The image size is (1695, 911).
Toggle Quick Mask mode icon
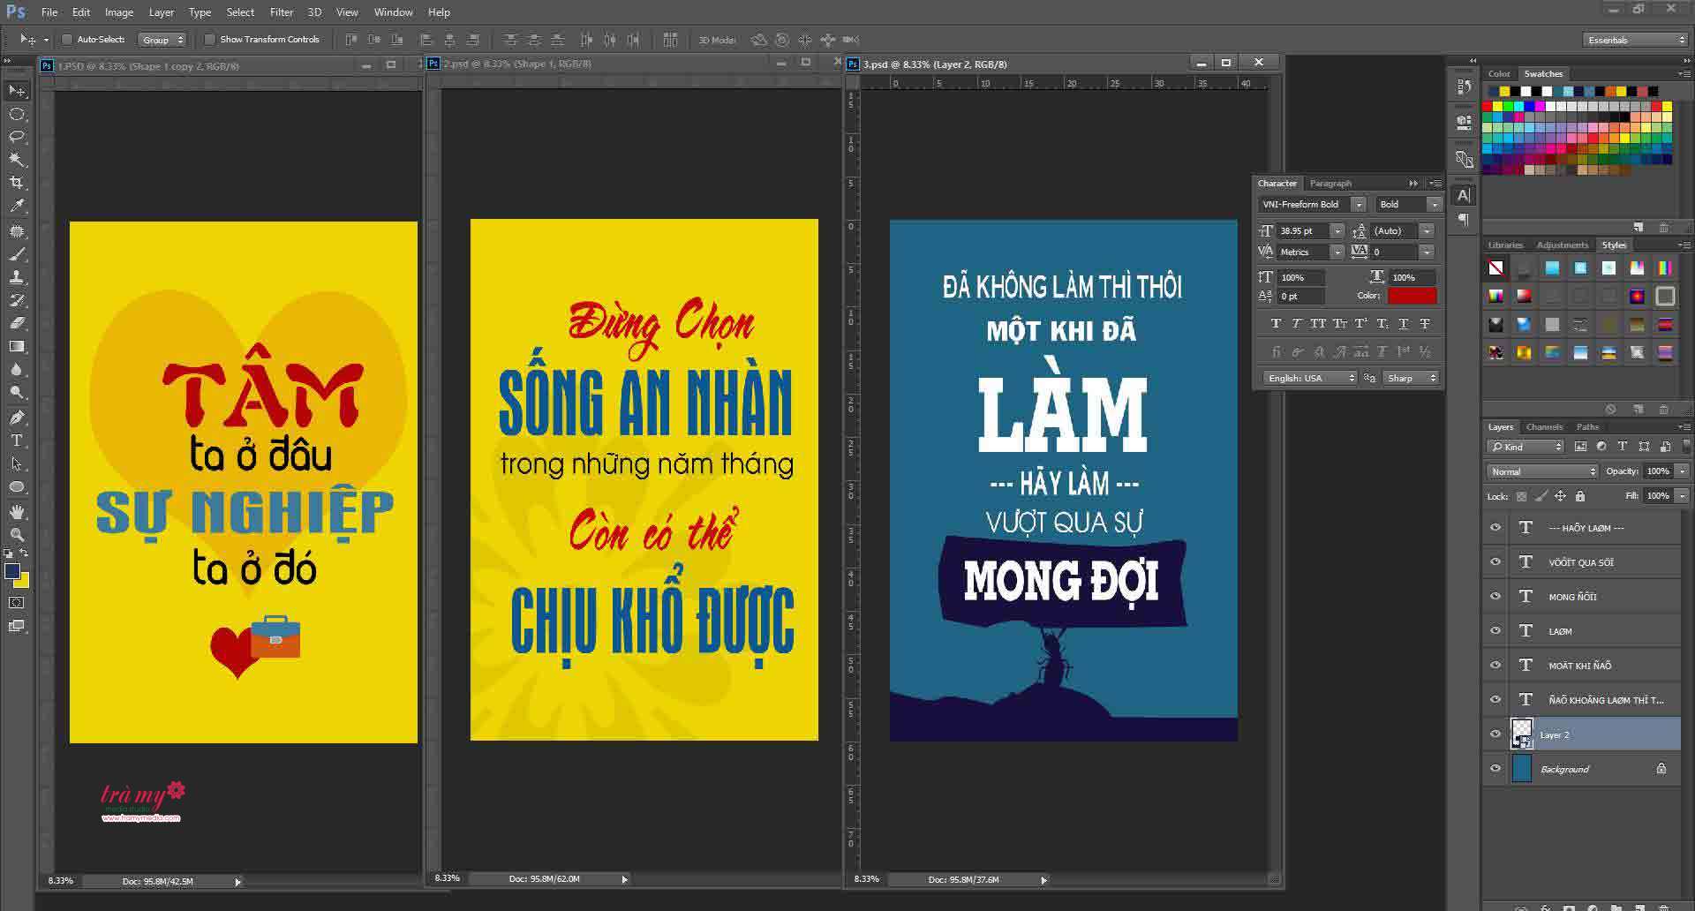pos(17,603)
